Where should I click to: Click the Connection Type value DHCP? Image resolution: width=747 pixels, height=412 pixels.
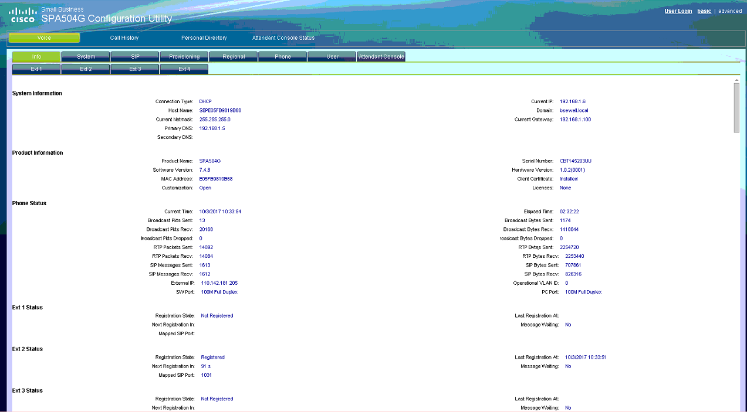tap(205, 101)
